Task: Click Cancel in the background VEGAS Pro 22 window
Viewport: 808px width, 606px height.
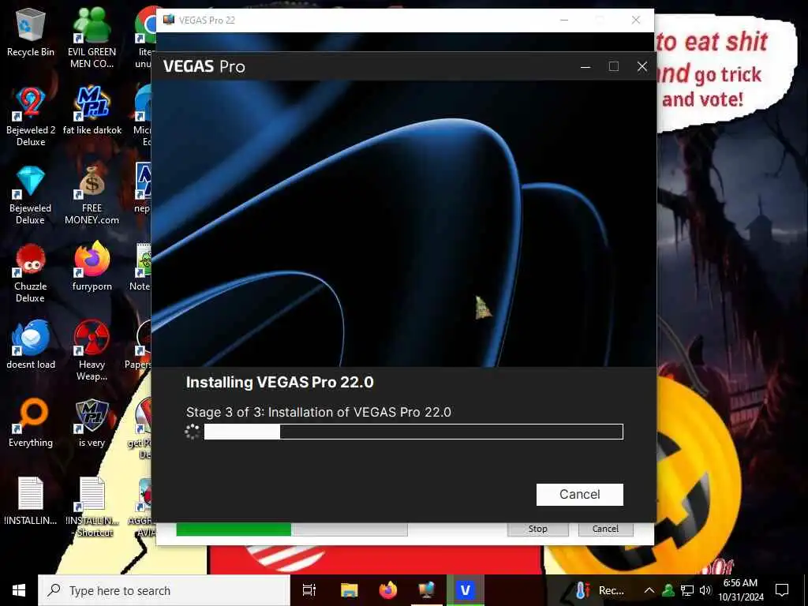Action: tap(605, 529)
